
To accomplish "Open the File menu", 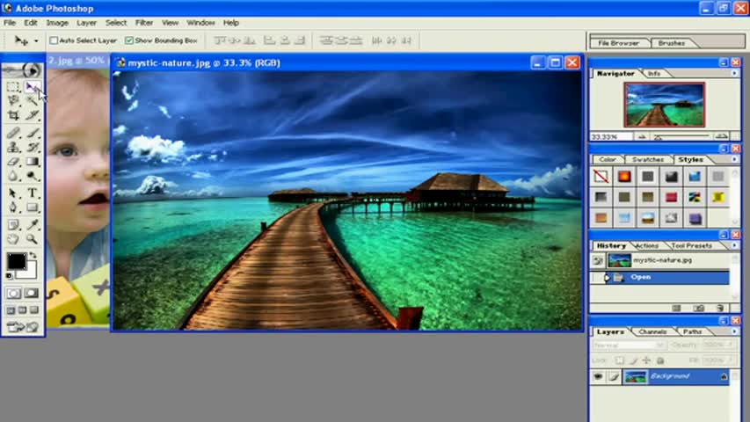I will pos(10,23).
